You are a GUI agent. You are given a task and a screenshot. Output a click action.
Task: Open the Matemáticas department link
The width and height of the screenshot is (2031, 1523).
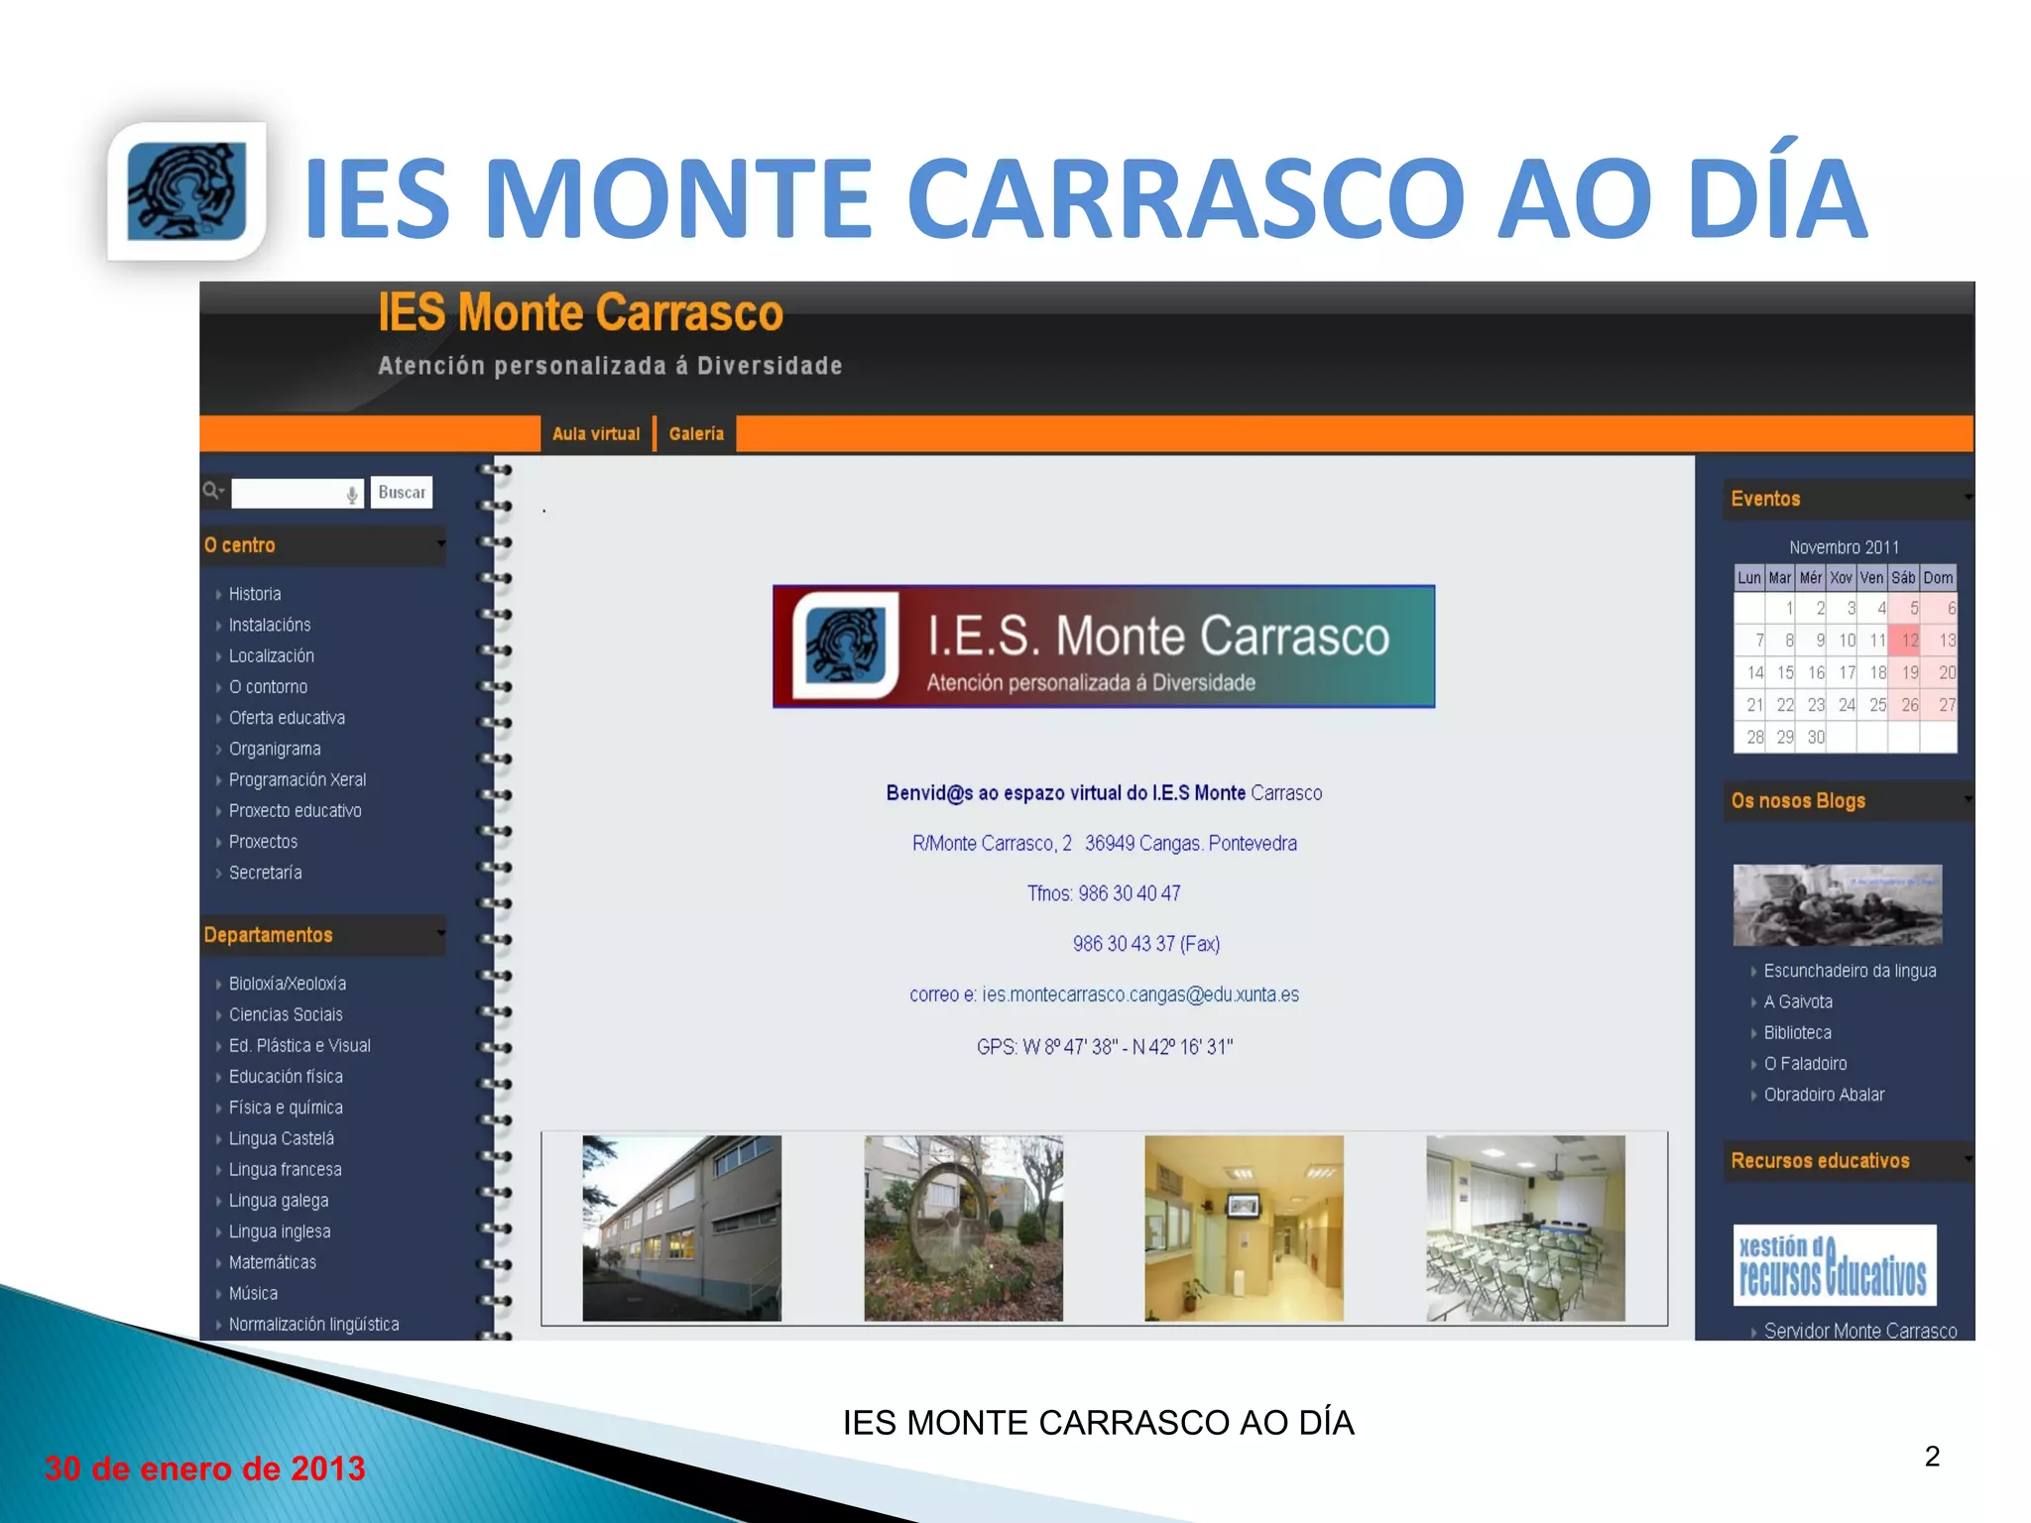(272, 1262)
